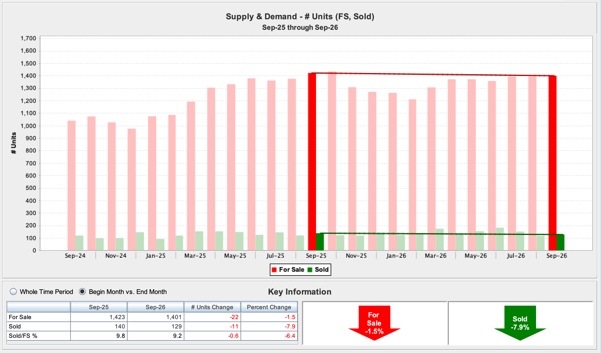
Task: Click the Percent Change column header
Action: click(269, 307)
